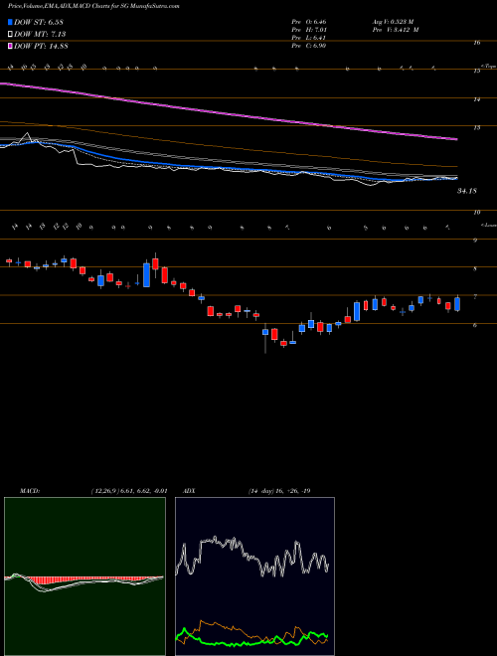Click the blue DOW ST legend swatch
The height and width of the screenshot is (656, 497).
(x=10, y=22)
